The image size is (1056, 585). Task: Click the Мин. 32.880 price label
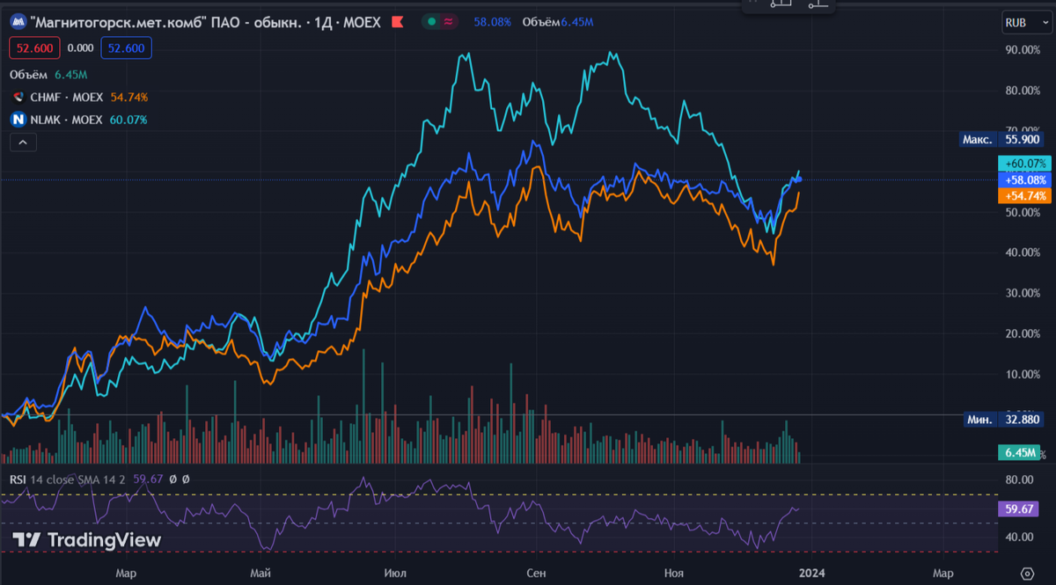[1003, 420]
